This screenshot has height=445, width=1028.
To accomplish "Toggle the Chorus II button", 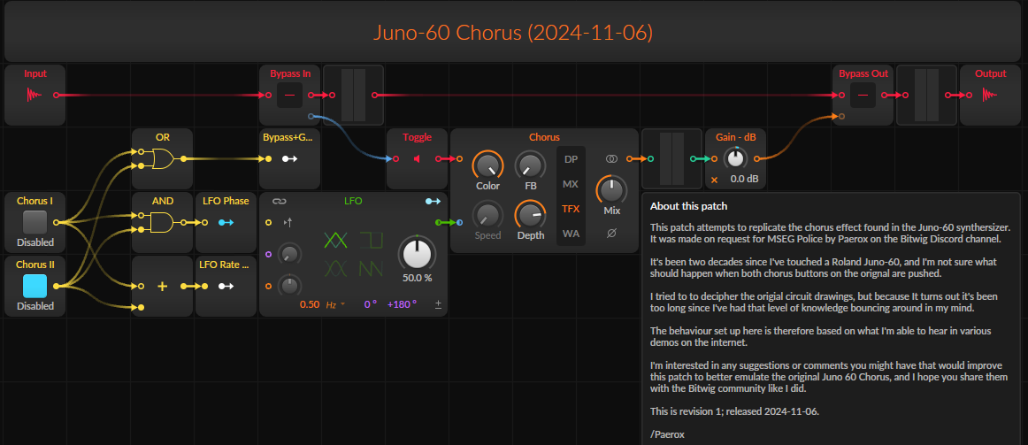I will 35,285.
